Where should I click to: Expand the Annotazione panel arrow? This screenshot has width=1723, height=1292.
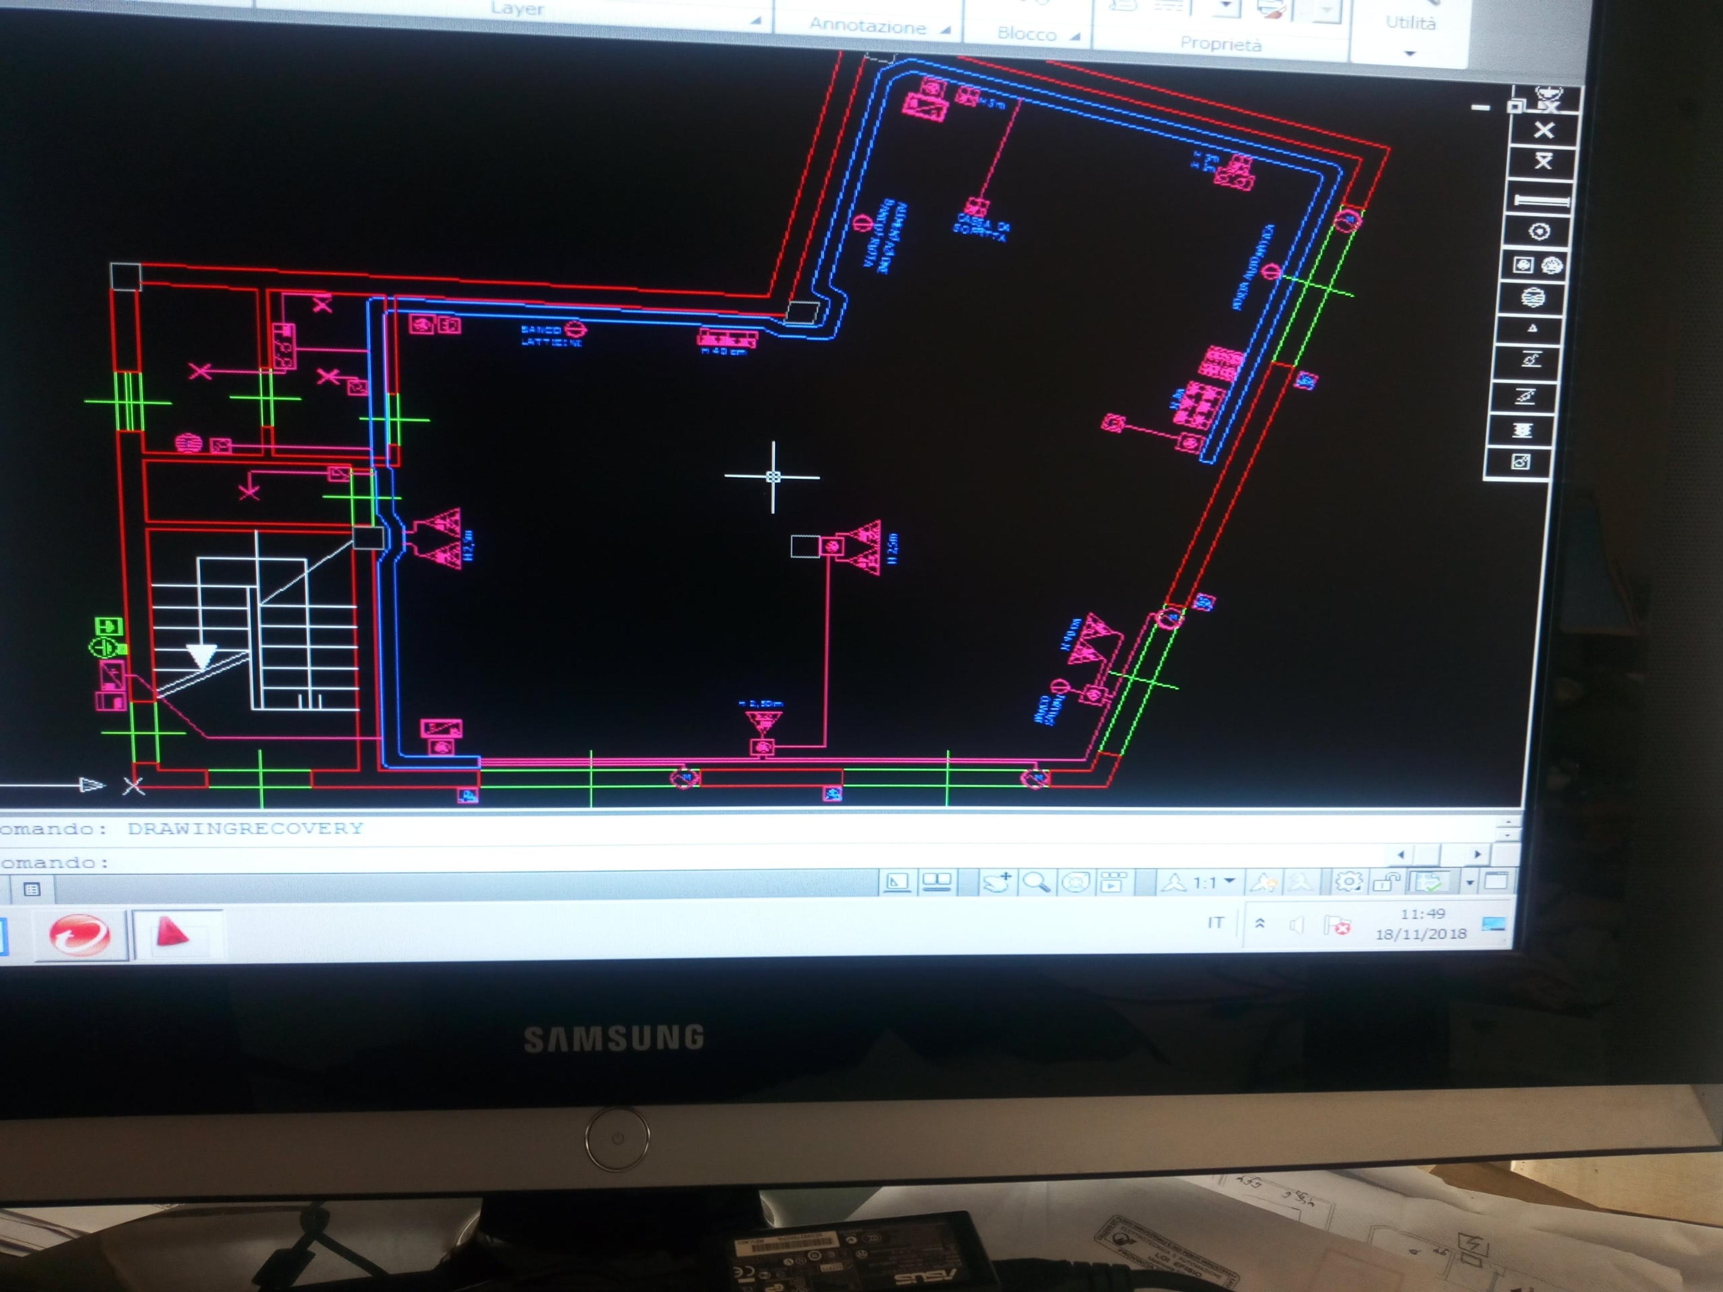[x=945, y=31]
